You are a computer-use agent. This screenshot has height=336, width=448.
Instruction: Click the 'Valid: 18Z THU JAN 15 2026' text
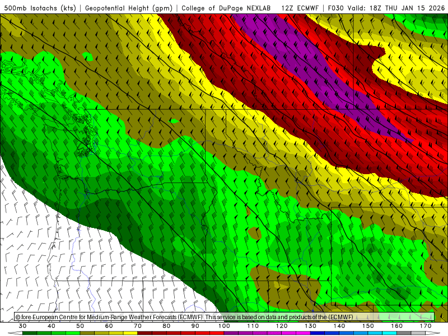click(396, 8)
